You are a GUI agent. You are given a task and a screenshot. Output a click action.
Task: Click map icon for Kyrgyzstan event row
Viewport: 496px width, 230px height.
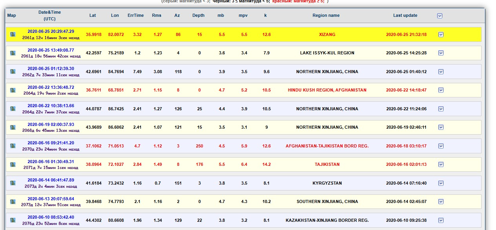click(13, 183)
